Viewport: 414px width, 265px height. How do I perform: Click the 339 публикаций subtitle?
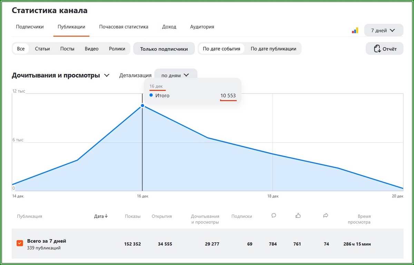pyautogui.click(x=44, y=248)
